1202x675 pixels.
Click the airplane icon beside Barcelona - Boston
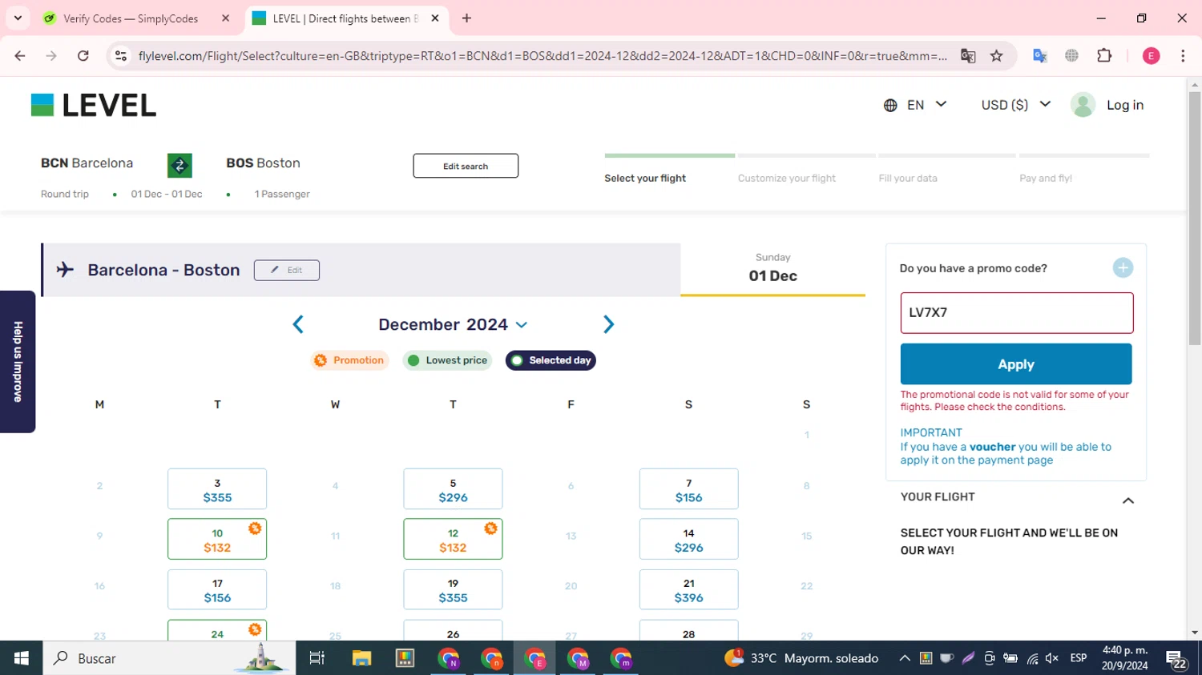tap(65, 270)
